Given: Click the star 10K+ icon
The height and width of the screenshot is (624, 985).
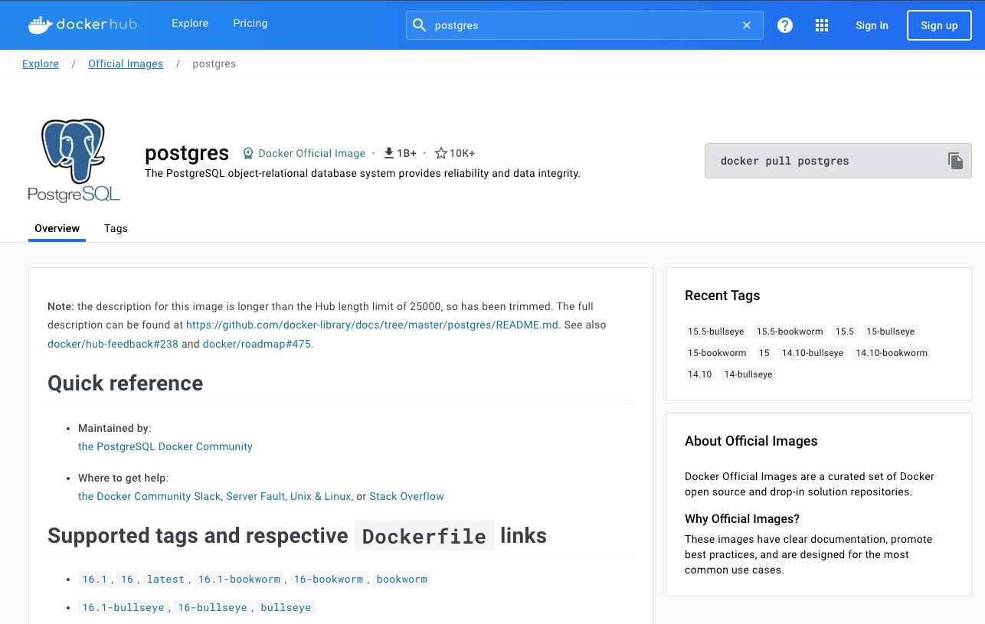Looking at the screenshot, I should tap(441, 153).
